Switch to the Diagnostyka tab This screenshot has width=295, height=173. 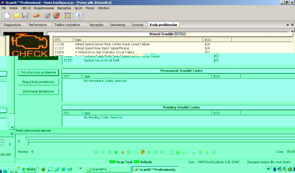[12, 25]
